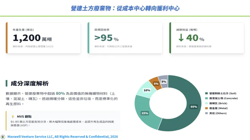Viewport: 250px width, 140px height.
Task: Click the 廢磚瓦 (Brick) legend label
Action: pyautogui.click(x=218, y=103)
